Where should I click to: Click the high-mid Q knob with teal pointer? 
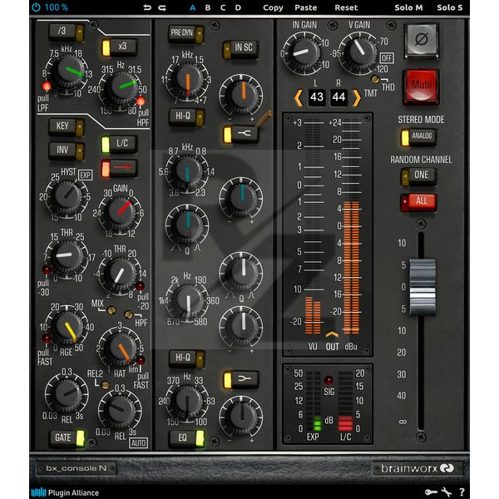[x=187, y=225]
